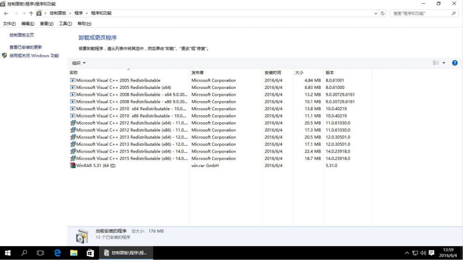Open the Windows Store from the taskbar
Image resolution: width=463 pixels, height=260 pixels.
tap(90, 253)
